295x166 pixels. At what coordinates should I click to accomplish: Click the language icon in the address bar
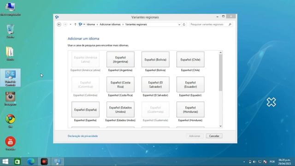(80, 24)
